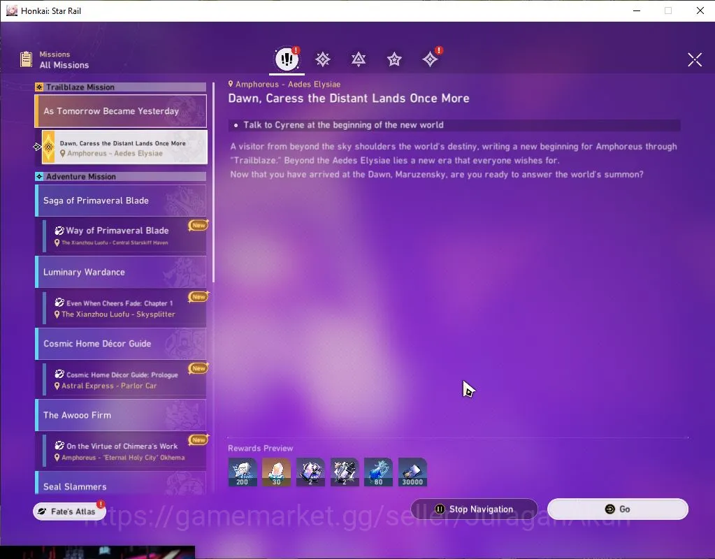Select Even When Cheers Fade: Chapter 1

point(125,307)
